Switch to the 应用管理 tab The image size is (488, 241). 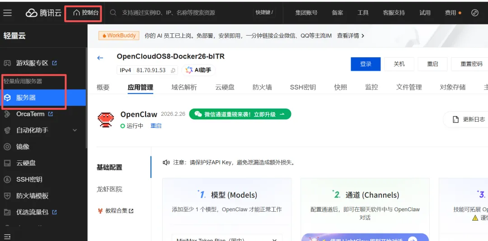pyautogui.click(x=141, y=87)
